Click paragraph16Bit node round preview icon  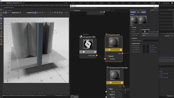tap(81, 52)
